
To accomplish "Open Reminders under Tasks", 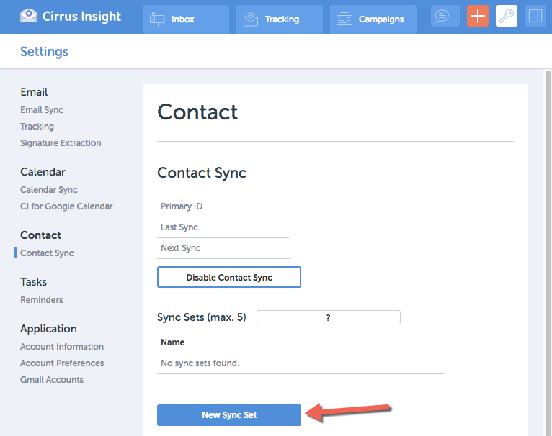I will [42, 300].
